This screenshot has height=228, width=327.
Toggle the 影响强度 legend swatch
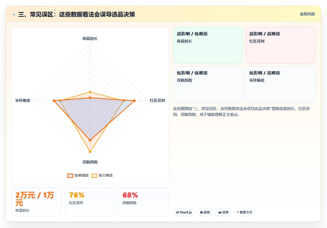70,176
